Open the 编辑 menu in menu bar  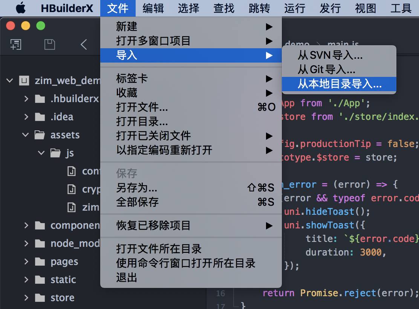153,8
